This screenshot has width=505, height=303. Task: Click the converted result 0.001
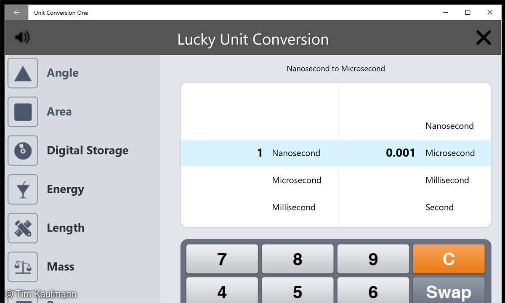point(401,153)
